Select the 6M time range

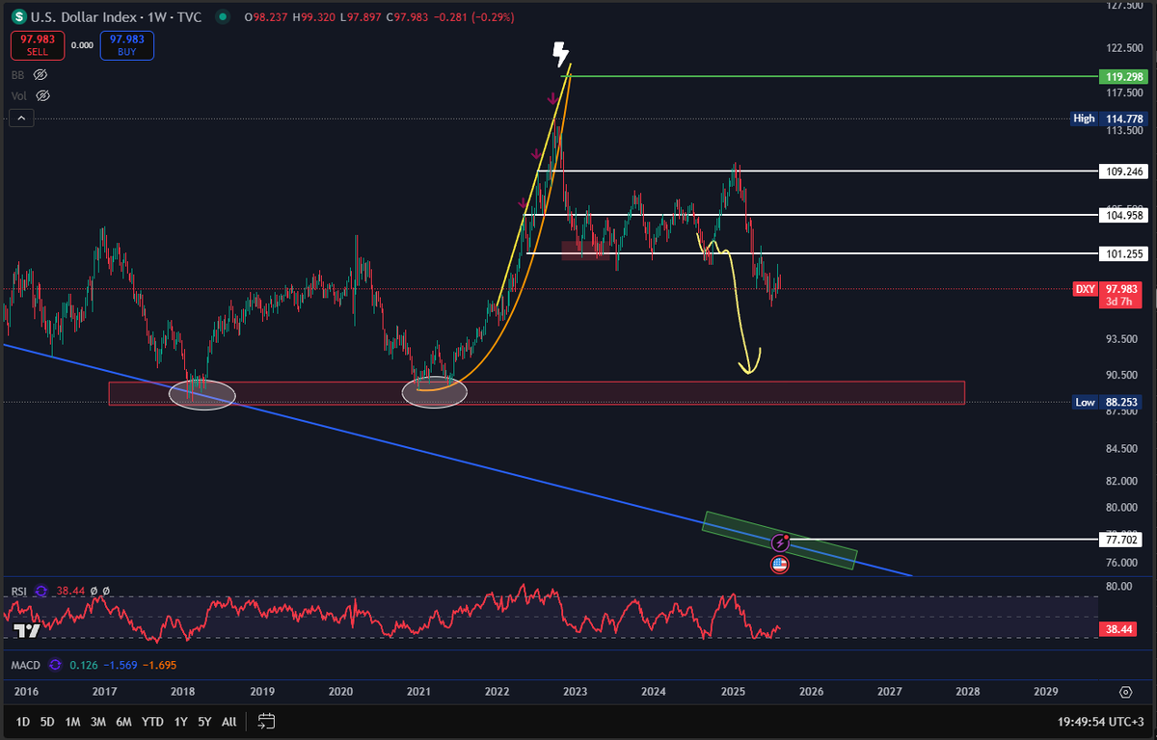point(124,721)
